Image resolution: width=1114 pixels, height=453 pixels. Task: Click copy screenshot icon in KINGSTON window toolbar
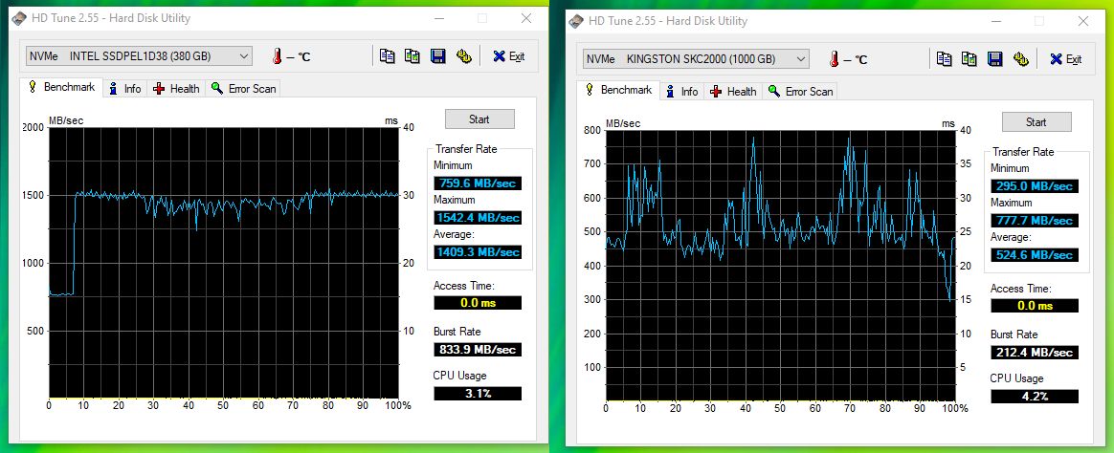coord(969,59)
